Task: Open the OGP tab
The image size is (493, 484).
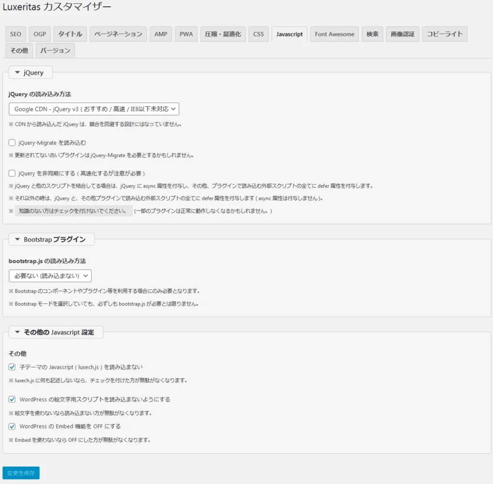Action: coord(40,34)
